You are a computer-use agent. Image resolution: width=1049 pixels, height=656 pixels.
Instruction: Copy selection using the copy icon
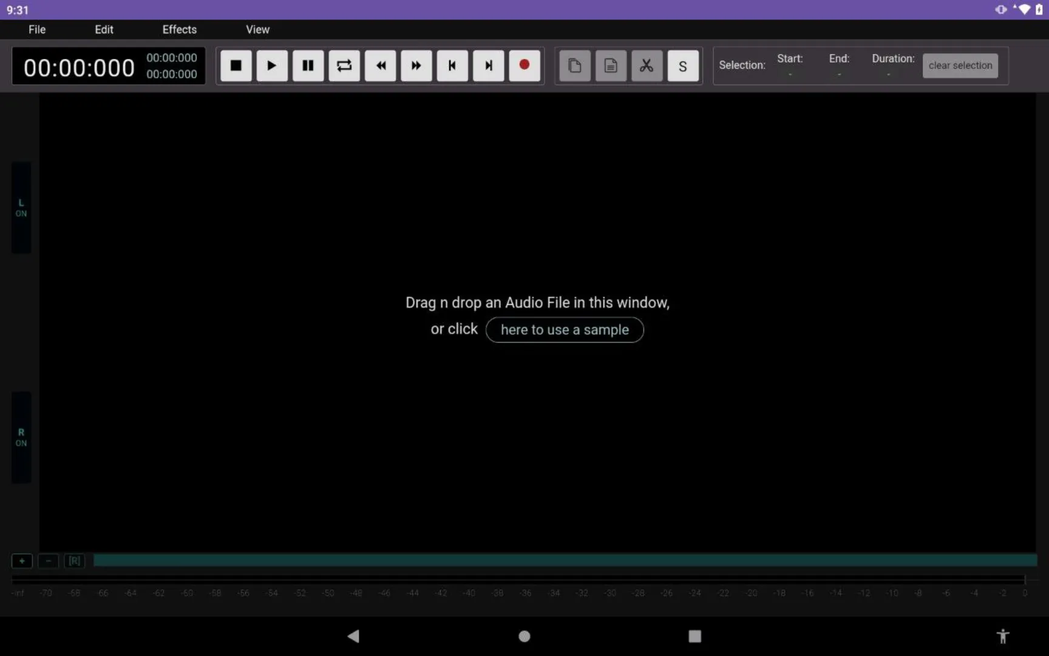point(574,66)
